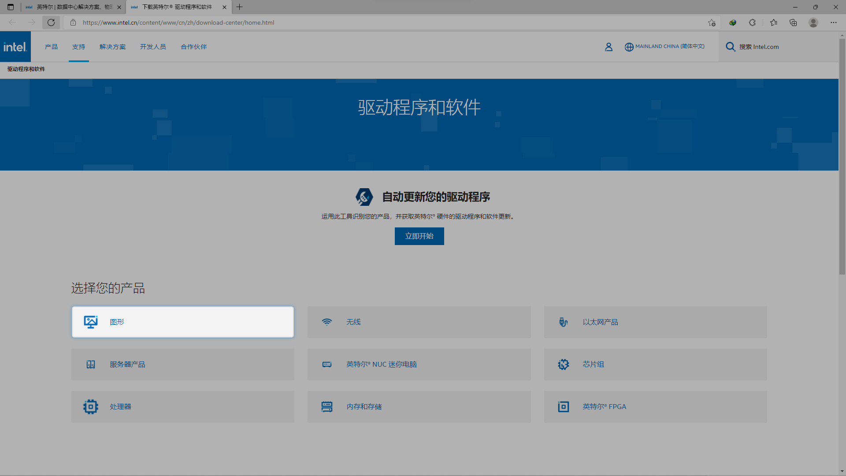Click the Intel logo in header

coord(15,47)
